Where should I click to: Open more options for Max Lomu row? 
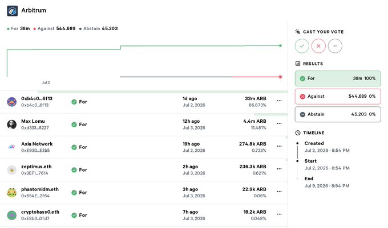[279, 123]
